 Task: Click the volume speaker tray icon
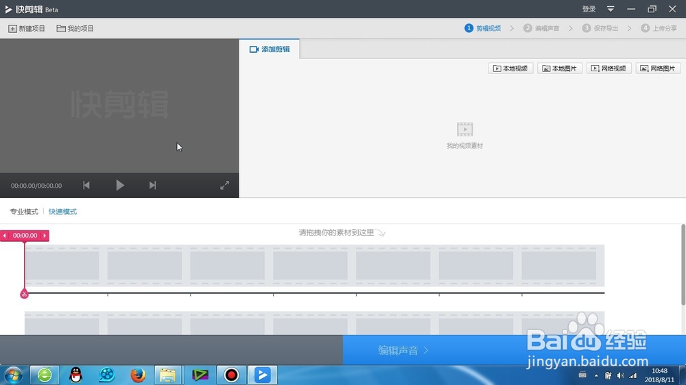(620, 375)
